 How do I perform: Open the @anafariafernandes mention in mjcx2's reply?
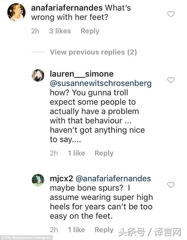coord(113,178)
